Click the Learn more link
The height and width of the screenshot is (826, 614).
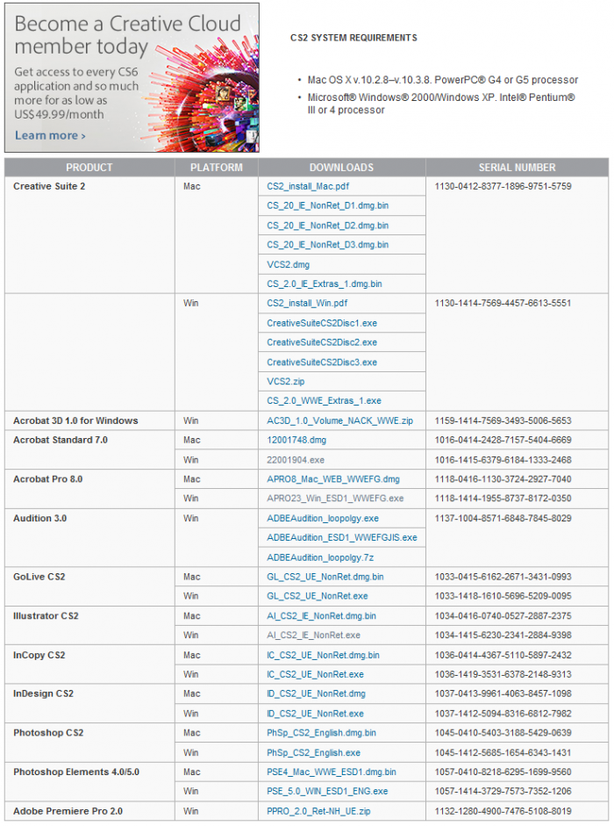[x=50, y=135]
